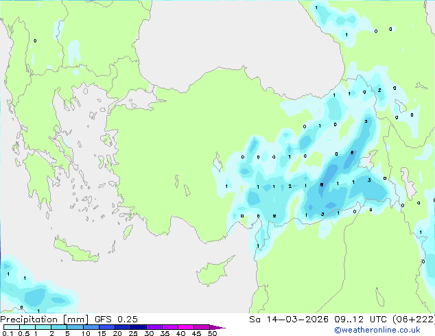Click the 'GFS 0.25' model label
Image resolution: width=435 pixels, height=336 pixels.
pyautogui.click(x=116, y=320)
